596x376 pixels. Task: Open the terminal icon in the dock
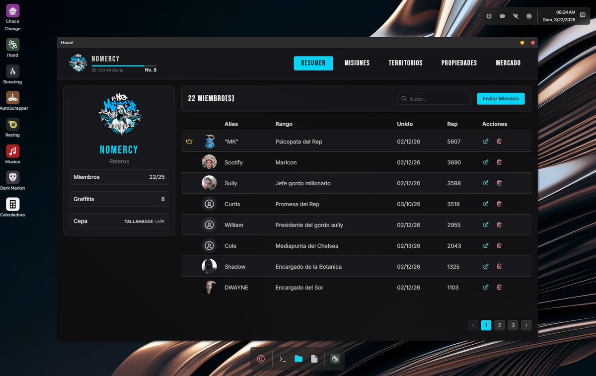coord(283,359)
